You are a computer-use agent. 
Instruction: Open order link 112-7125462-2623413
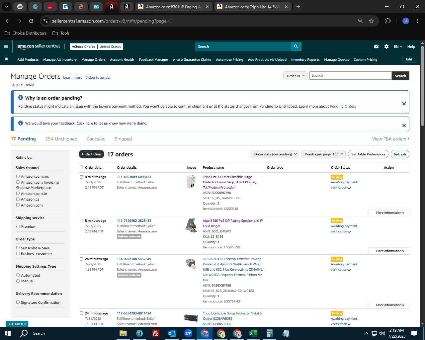point(134,220)
